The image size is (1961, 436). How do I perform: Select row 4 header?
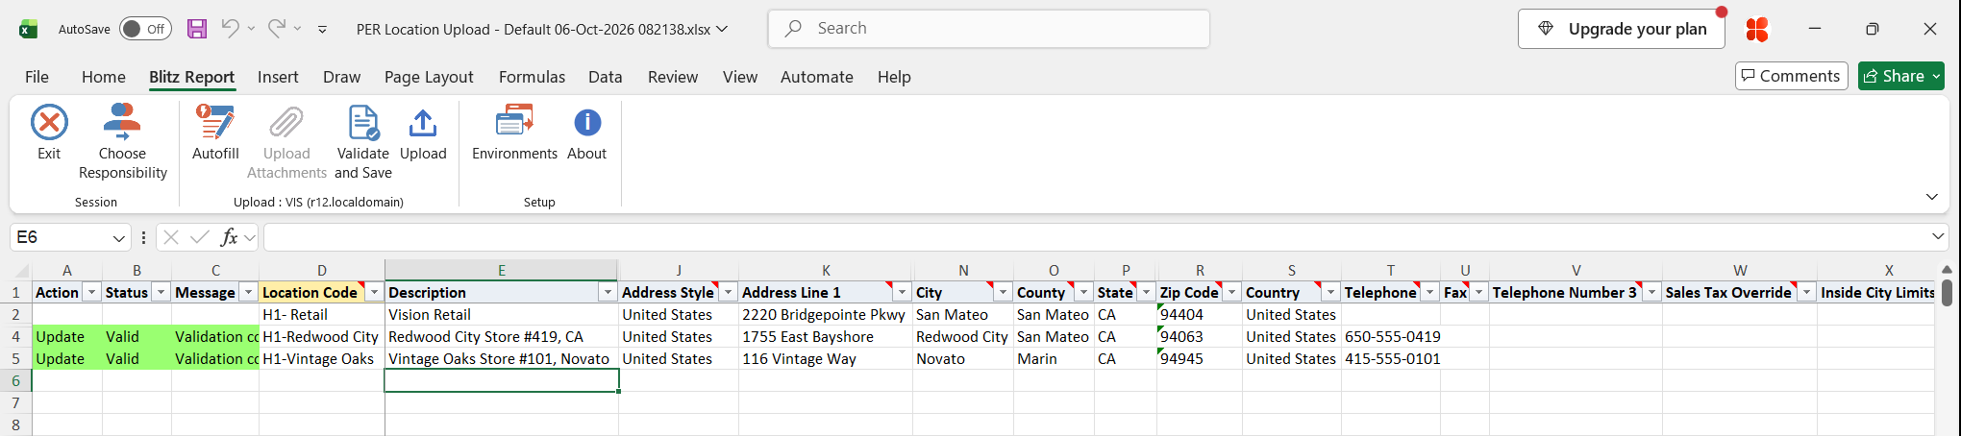click(15, 337)
